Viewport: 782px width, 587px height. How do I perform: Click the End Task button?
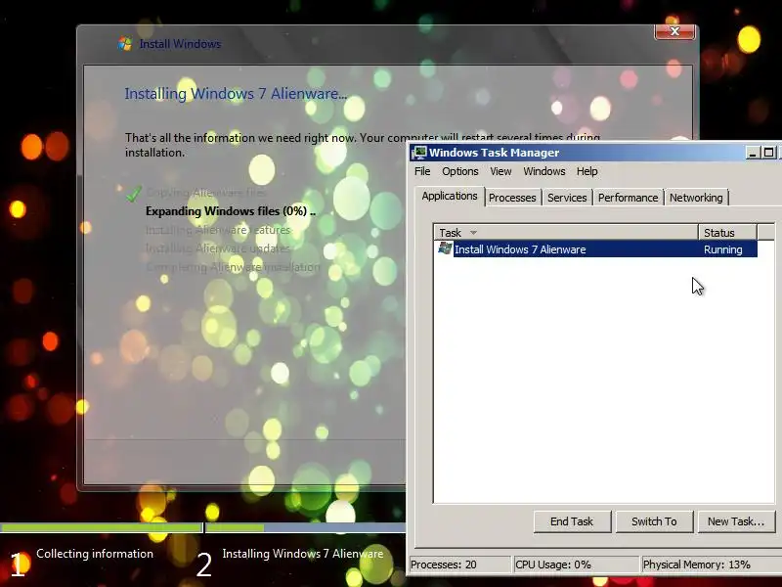tap(572, 521)
